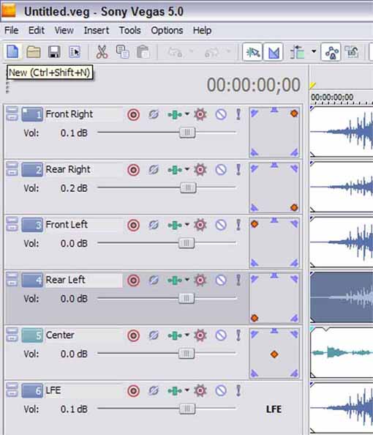The width and height of the screenshot is (373, 435).
Task: Mute the Front Left track
Action: [221, 225]
